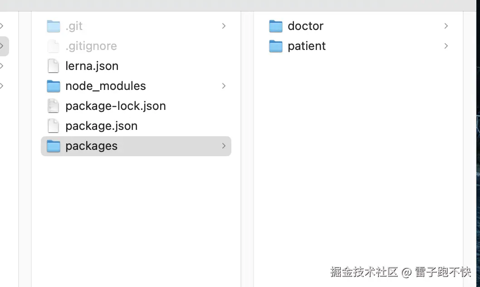Select the package.json file name

pos(101,126)
